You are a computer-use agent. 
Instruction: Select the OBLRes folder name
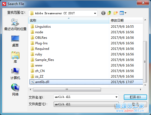41,37
